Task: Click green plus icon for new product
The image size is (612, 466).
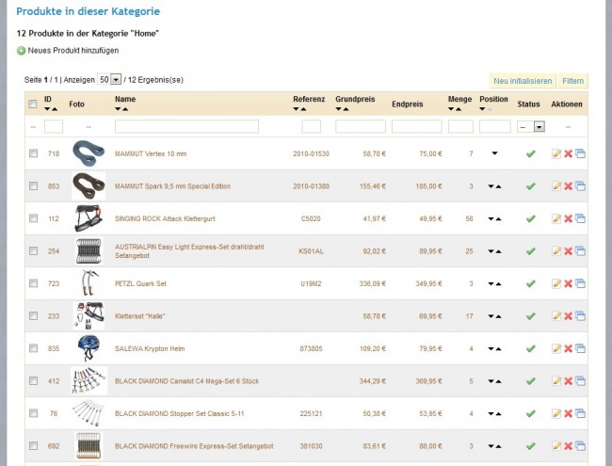Action: pos(21,51)
